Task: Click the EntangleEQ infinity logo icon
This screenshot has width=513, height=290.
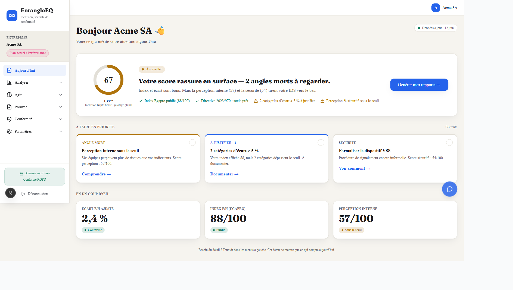Action: (12, 15)
